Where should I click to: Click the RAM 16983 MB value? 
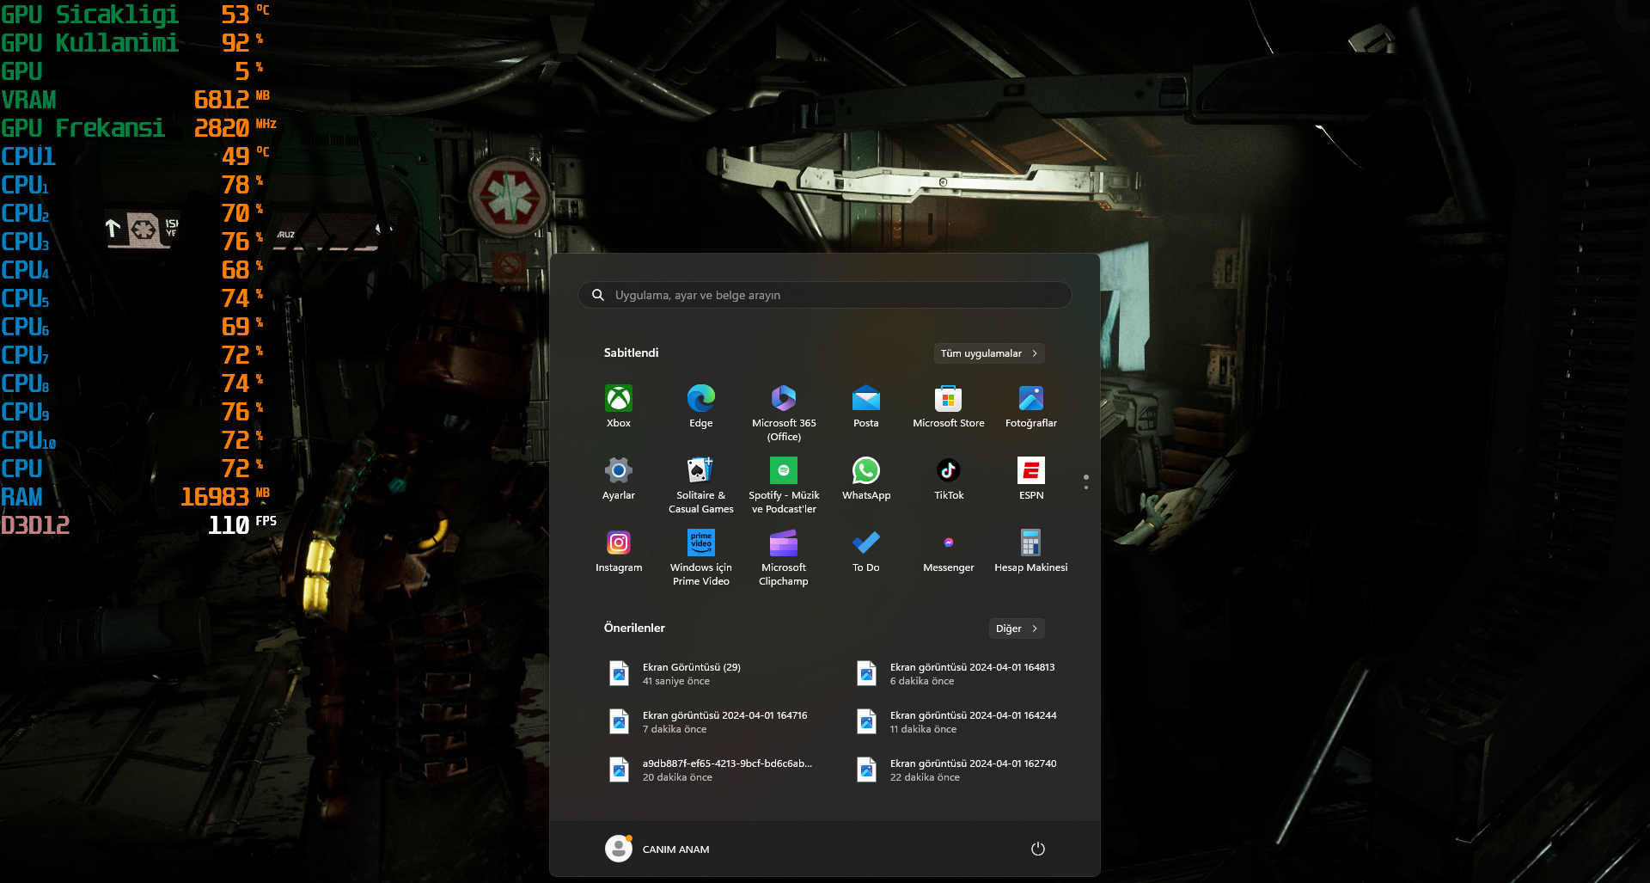click(x=224, y=497)
